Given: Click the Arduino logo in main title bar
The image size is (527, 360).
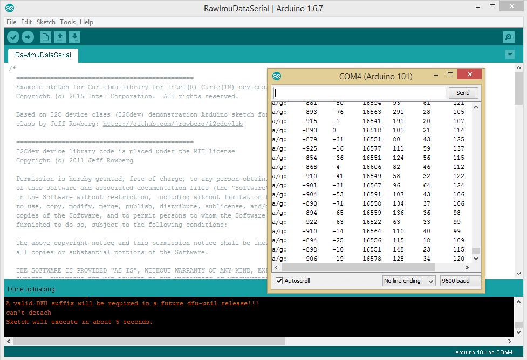Looking at the screenshot, I should click(10, 8).
